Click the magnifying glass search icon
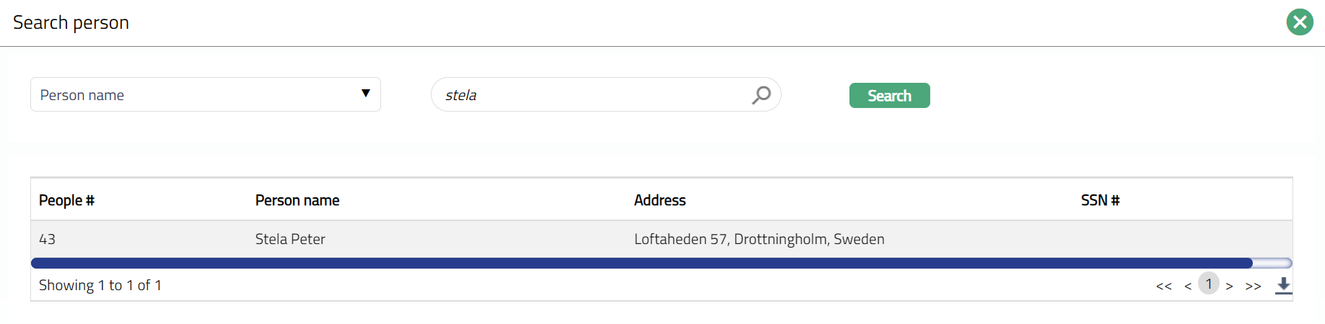Image resolution: width=1325 pixels, height=324 pixels. 761,95
